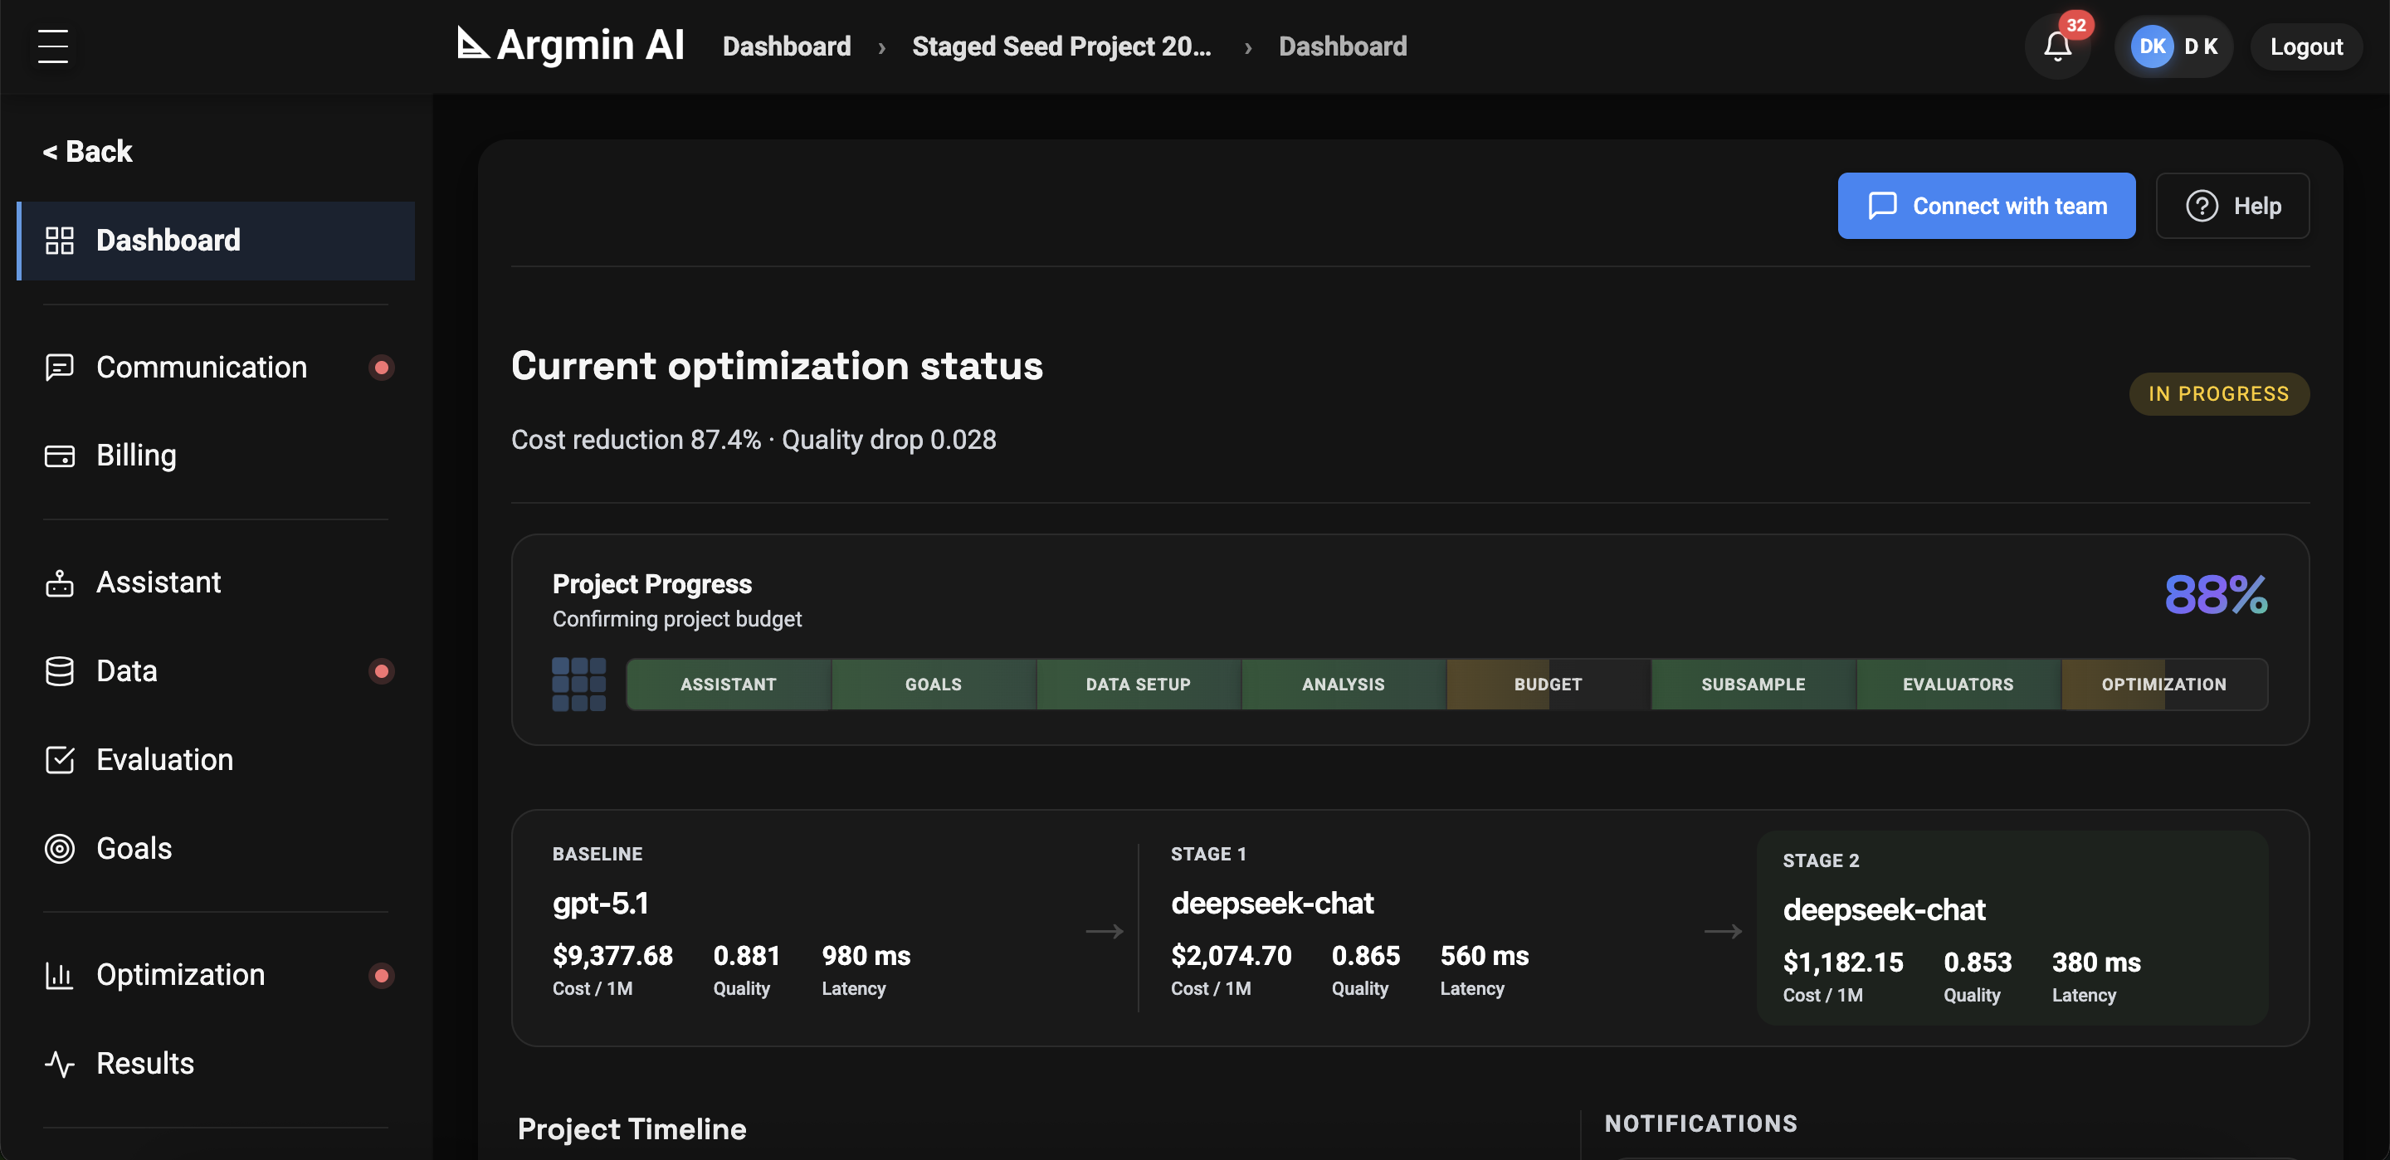
Task: Click the SUBSAMPLE segment on progress bar
Action: [1753, 684]
